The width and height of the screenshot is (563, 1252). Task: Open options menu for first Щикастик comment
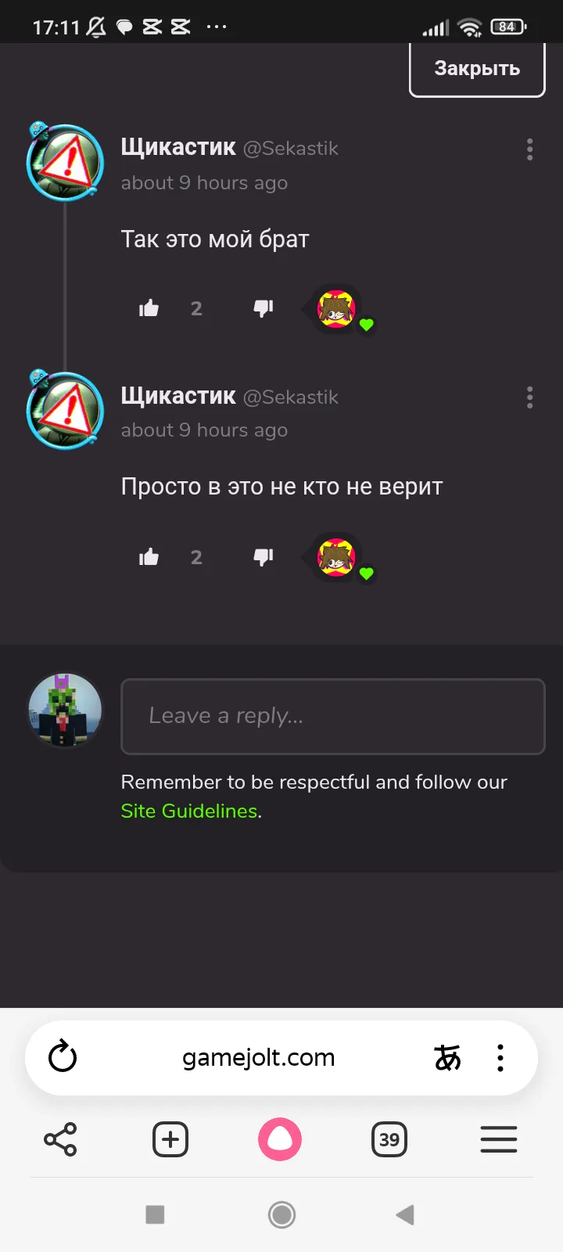529,149
